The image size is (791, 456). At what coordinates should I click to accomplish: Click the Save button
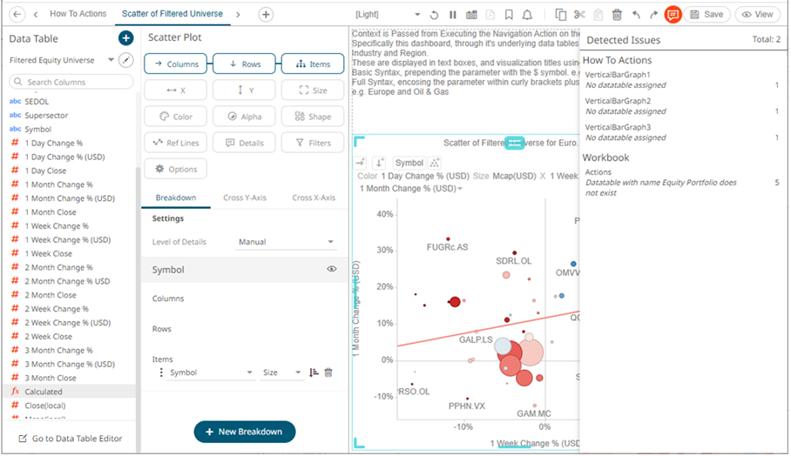click(706, 15)
